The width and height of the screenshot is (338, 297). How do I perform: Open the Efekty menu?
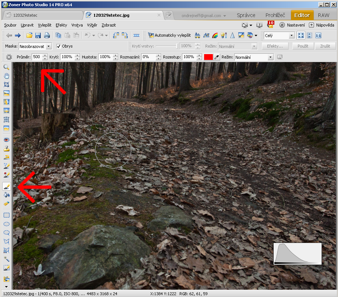pos(61,25)
